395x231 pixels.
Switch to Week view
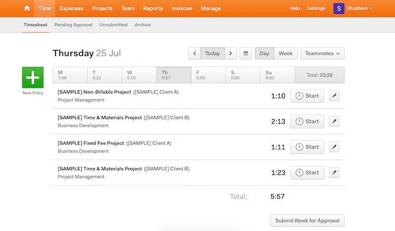(x=285, y=54)
